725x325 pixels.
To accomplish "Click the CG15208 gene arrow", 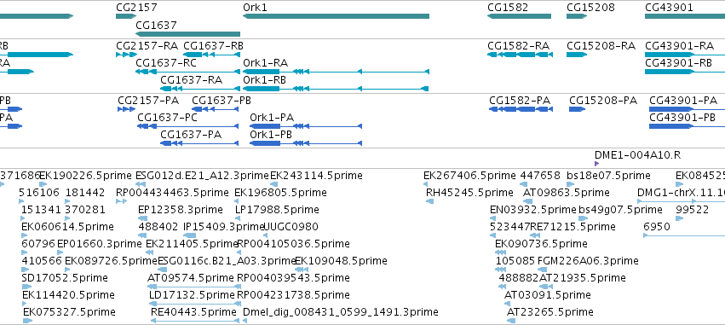I will coord(577,16).
